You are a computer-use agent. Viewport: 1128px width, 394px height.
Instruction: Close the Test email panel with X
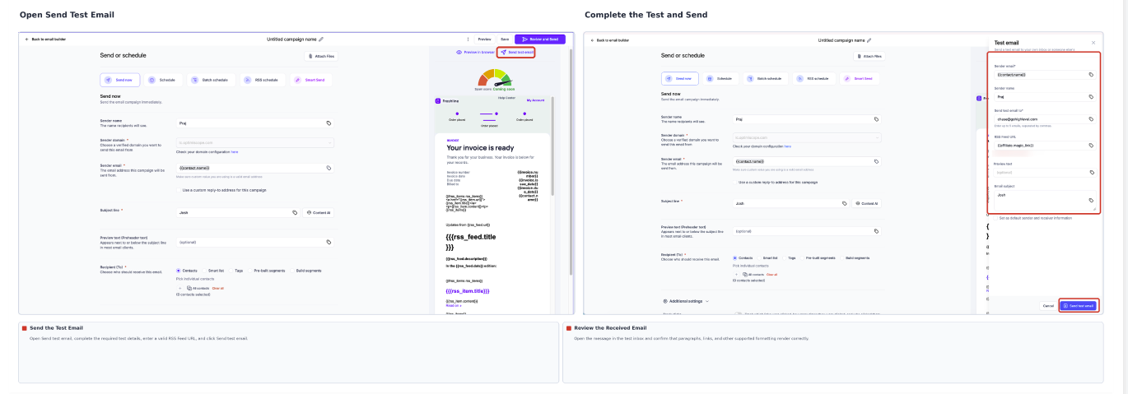click(x=1093, y=42)
